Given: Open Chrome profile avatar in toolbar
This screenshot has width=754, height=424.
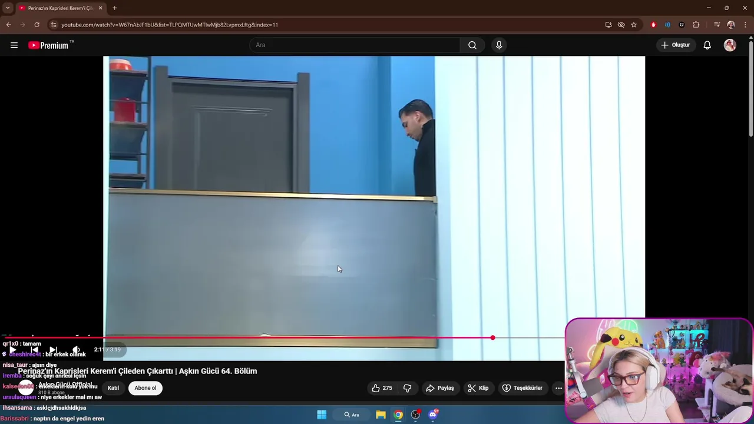Looking at the screenshot, I should (x=731, y=25).
